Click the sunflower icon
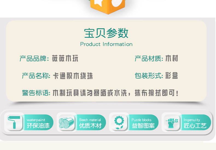Viewport: 216px width, 150px height. [119, 123]
